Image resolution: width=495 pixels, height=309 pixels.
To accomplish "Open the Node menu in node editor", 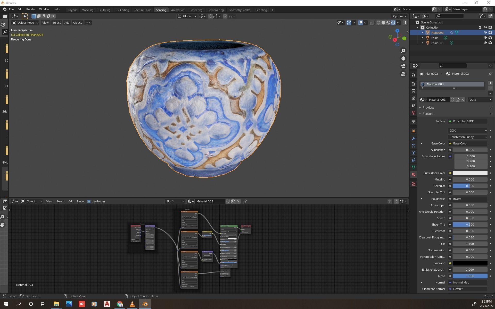I will tap(80, 201).
